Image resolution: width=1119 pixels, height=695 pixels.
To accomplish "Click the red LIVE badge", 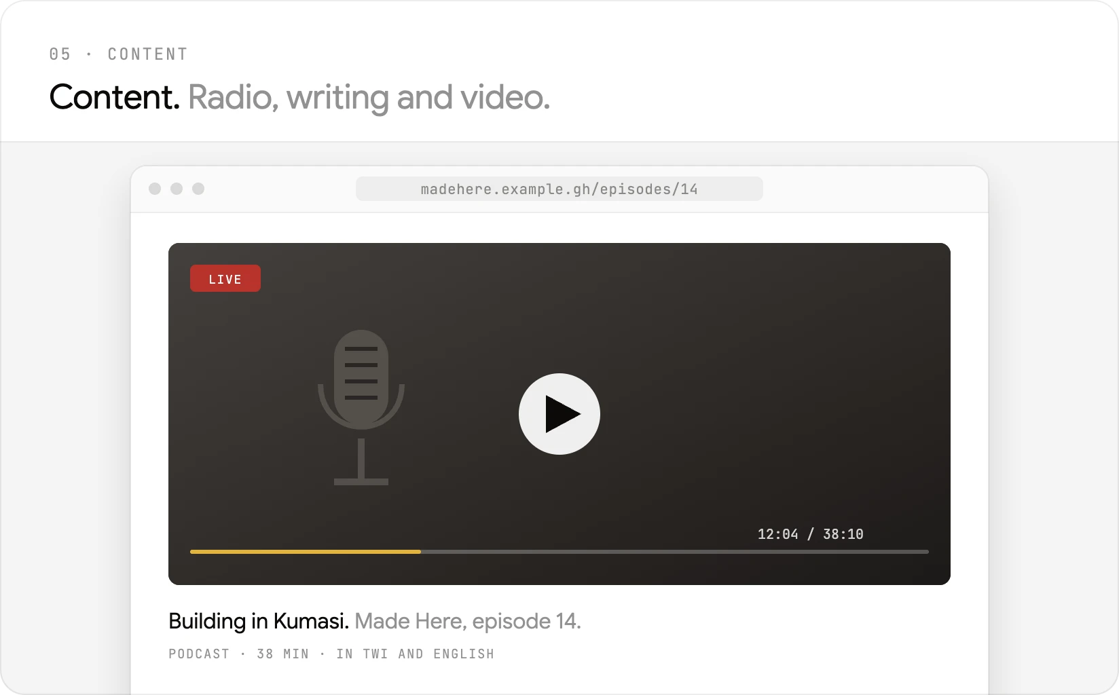I will (225, 278).
